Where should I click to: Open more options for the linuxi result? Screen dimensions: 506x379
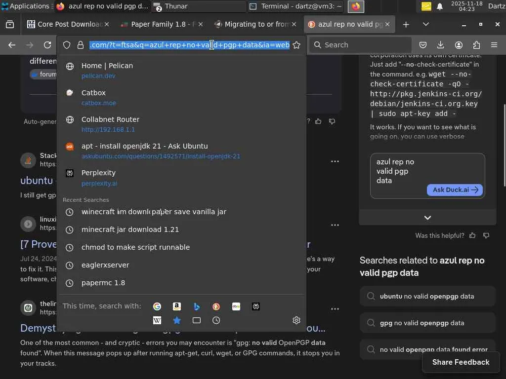[335, 225]
